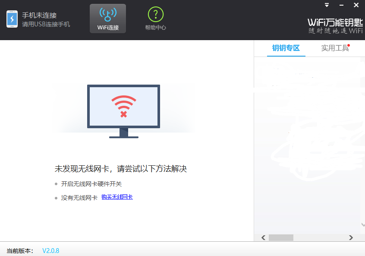This screenshot has width=365, height=256.
Task: Click the V2.0.8 version link
Action: [x=50, y=250]
